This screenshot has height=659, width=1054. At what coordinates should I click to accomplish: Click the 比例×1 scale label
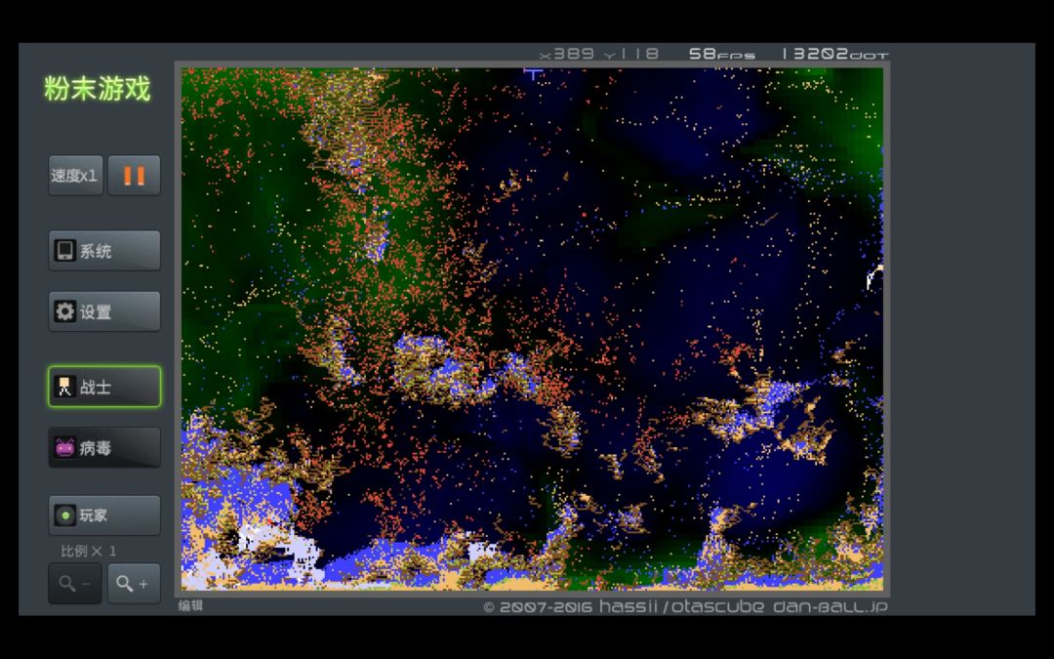pos(88,552)
